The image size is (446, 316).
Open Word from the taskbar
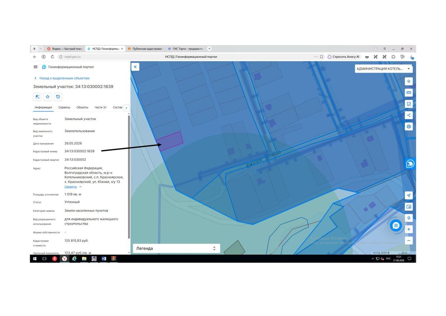104,258
